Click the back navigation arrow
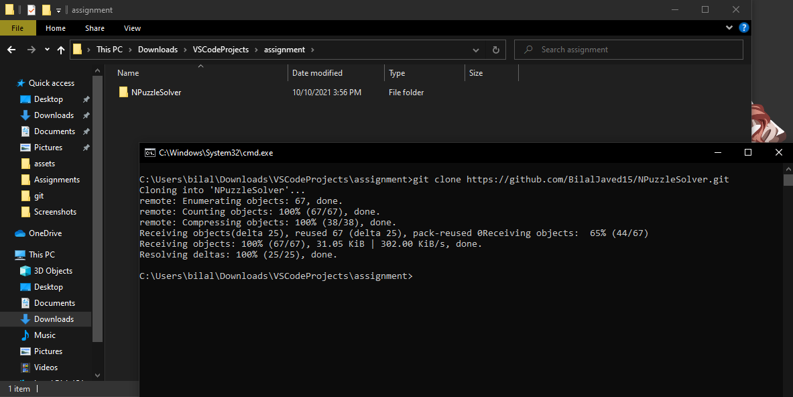 click(x=11, y=49)
